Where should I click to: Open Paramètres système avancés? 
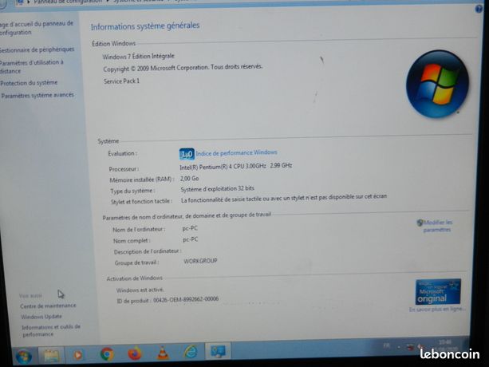[37, 95]
